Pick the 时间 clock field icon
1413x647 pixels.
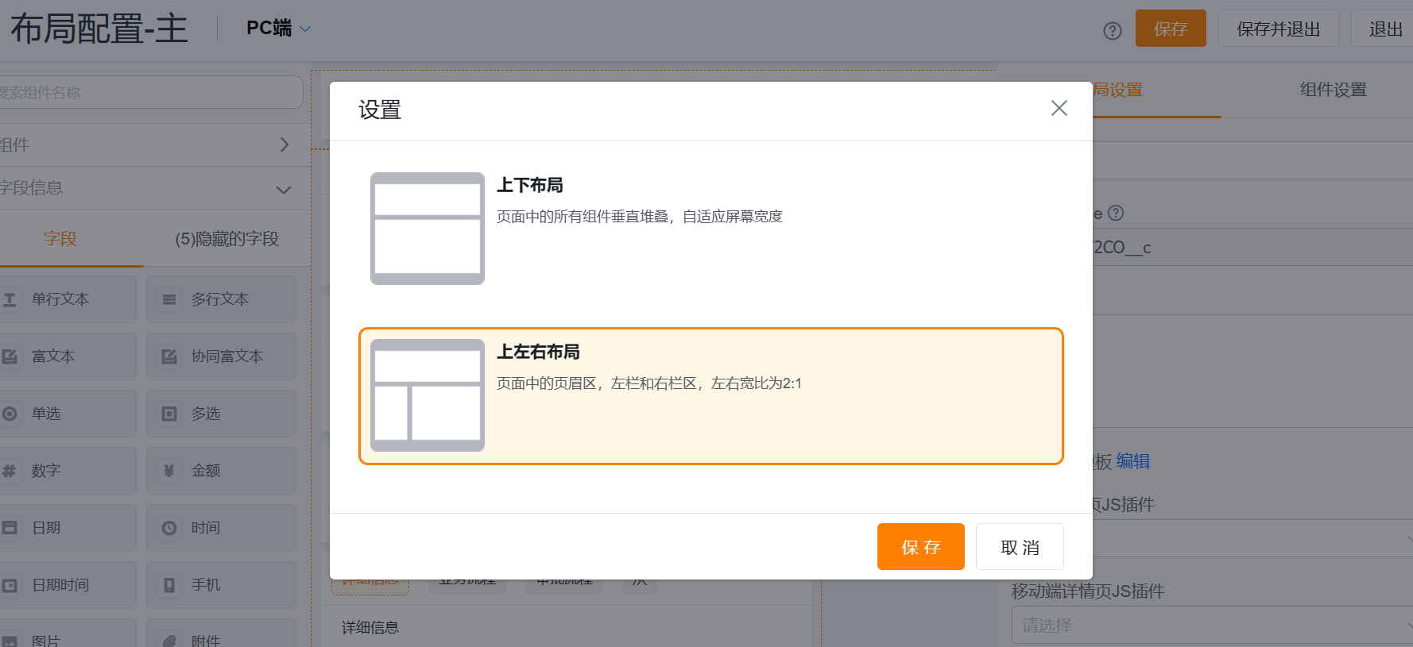click(x=169, y=528)
